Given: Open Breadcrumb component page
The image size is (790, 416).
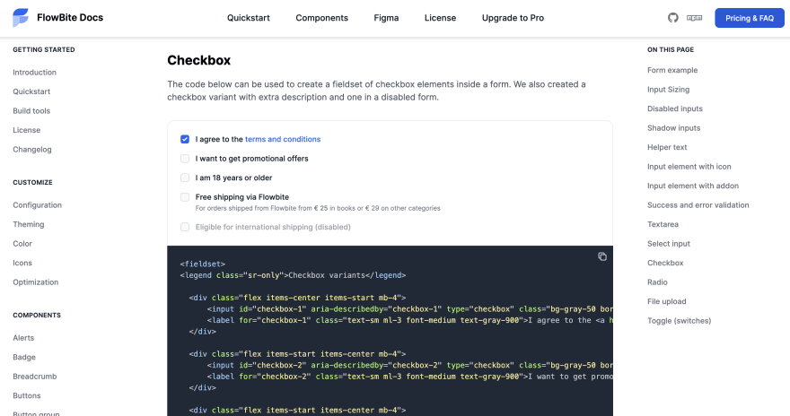Looking at the screenshot, I should pyautogui.click(x=35, y=377).
